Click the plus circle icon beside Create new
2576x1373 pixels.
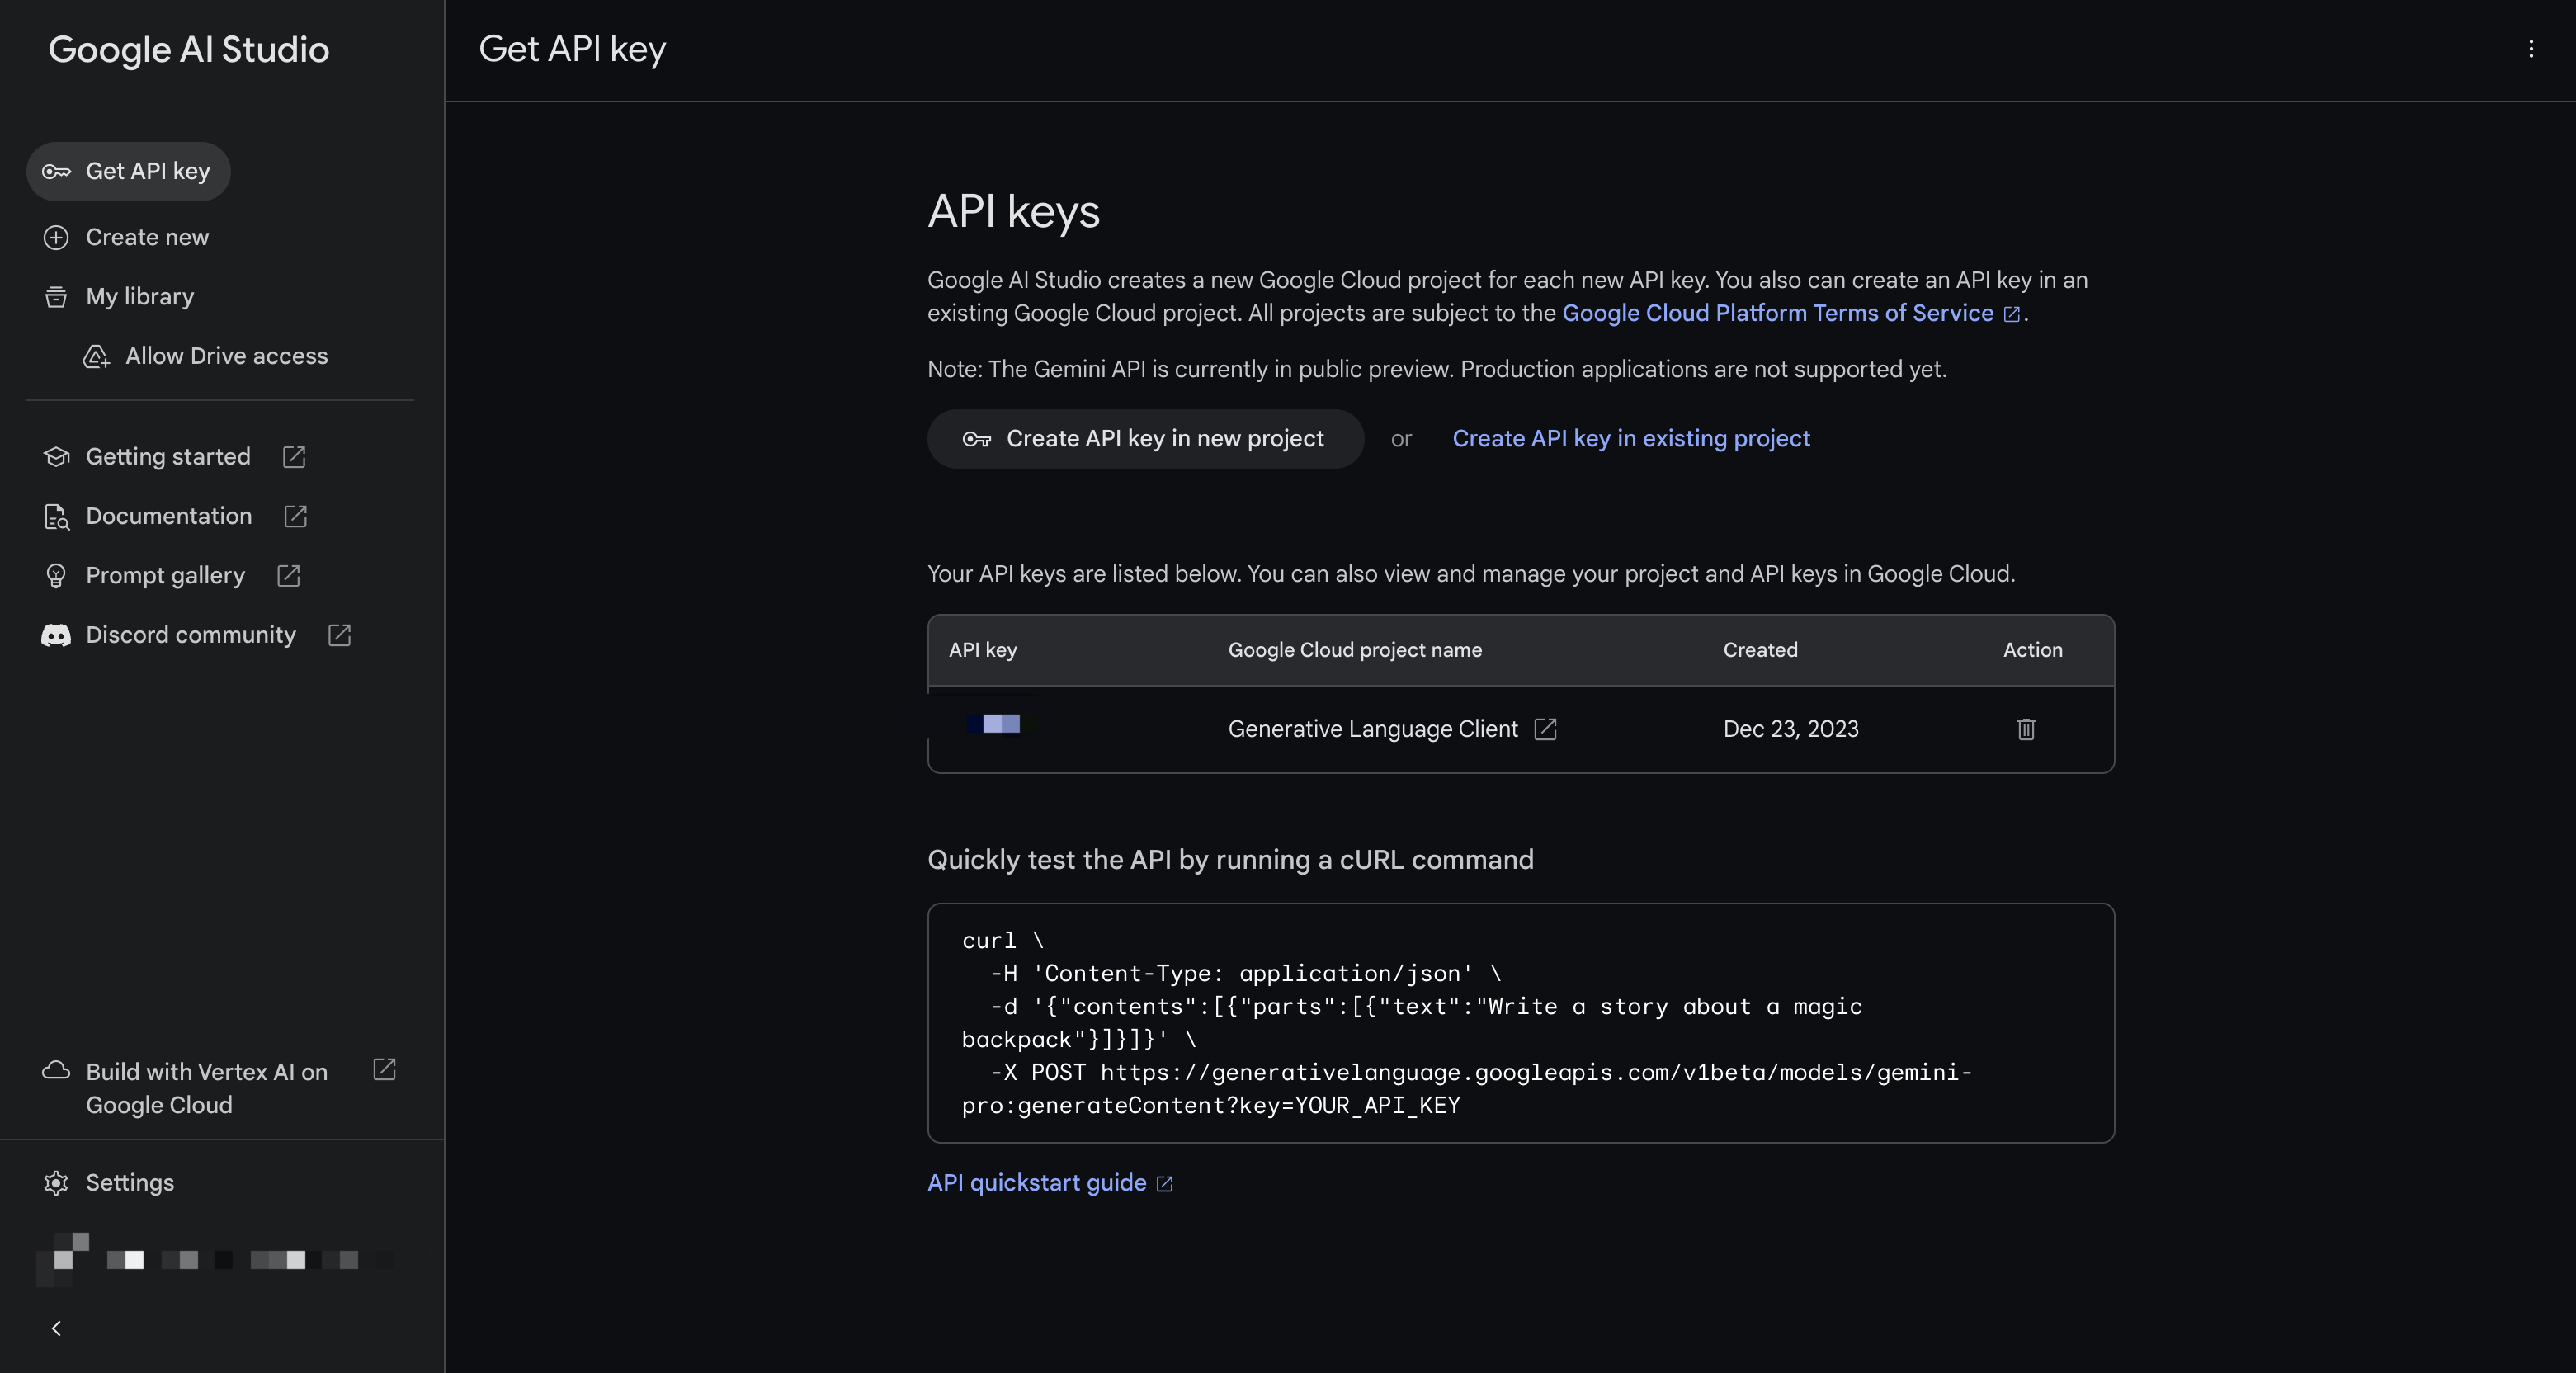pos(56,237)
